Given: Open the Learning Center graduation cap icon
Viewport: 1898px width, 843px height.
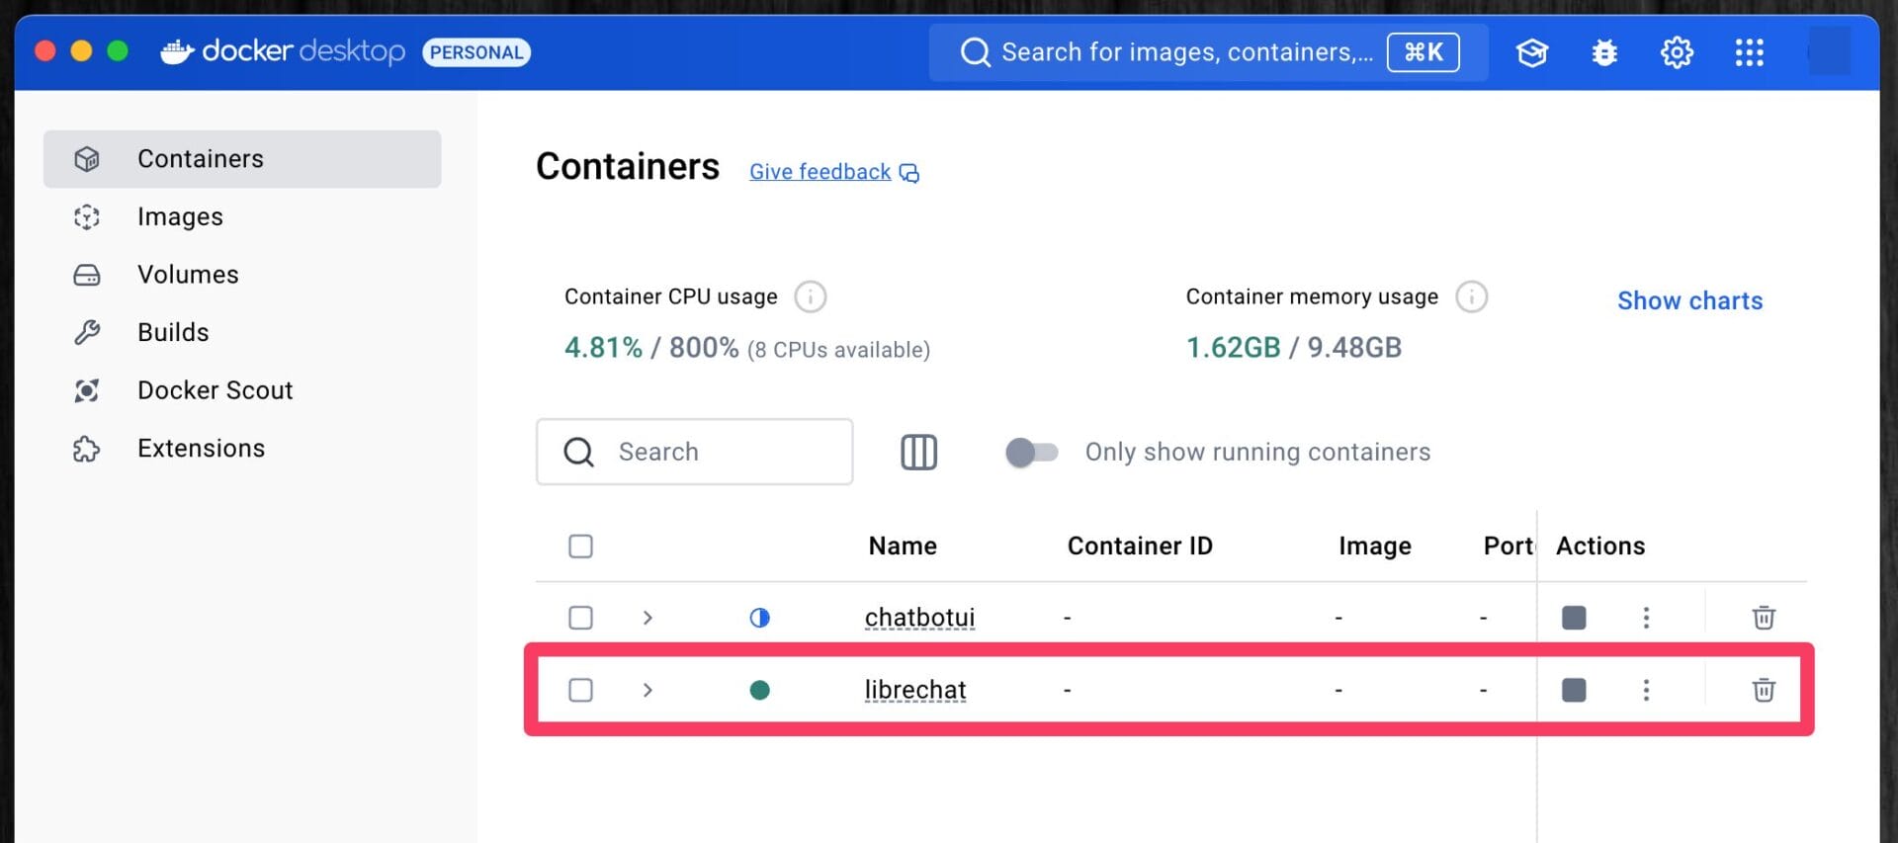Looking at the screenshot, I should click(x=1531, y=52).
